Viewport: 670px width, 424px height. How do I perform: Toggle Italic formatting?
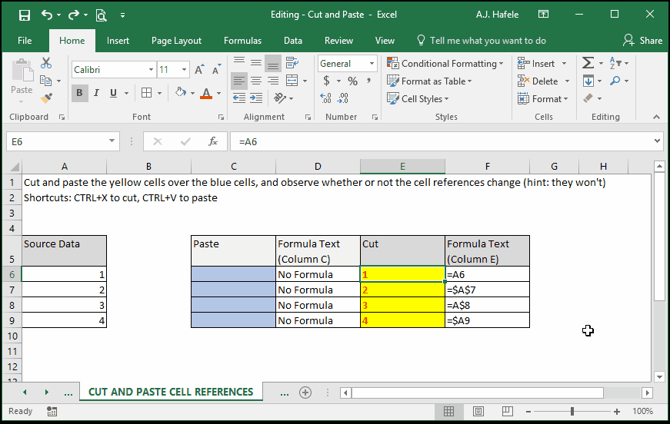(97, 93)
